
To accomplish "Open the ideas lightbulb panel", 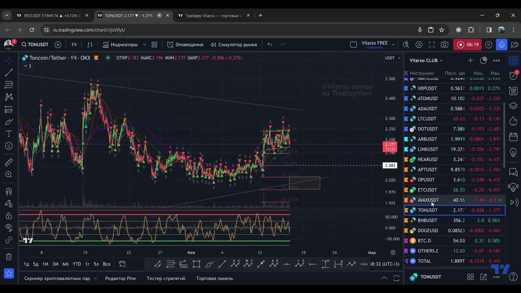I will pos(514,152).
